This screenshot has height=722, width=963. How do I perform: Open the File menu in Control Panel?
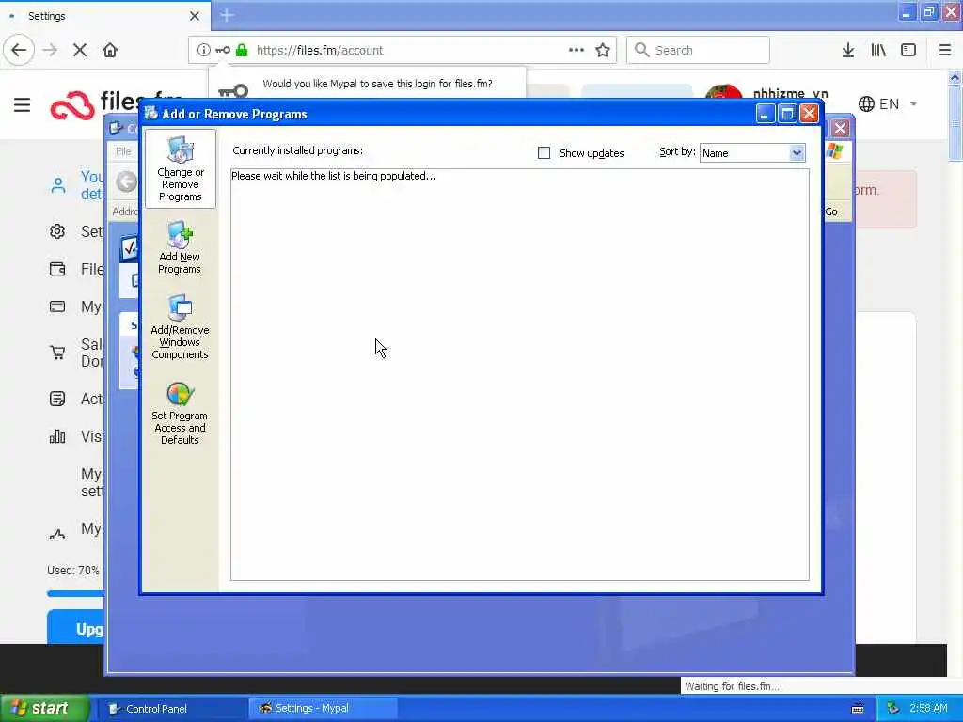(123, 151)
